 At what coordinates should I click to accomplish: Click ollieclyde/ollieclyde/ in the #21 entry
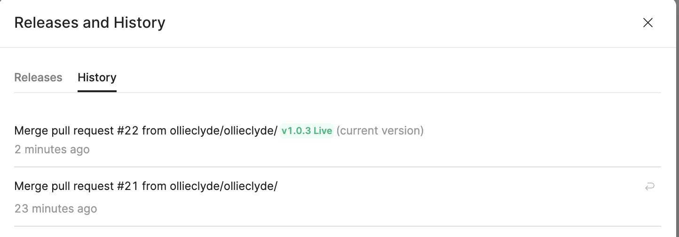tap(223, 186)
